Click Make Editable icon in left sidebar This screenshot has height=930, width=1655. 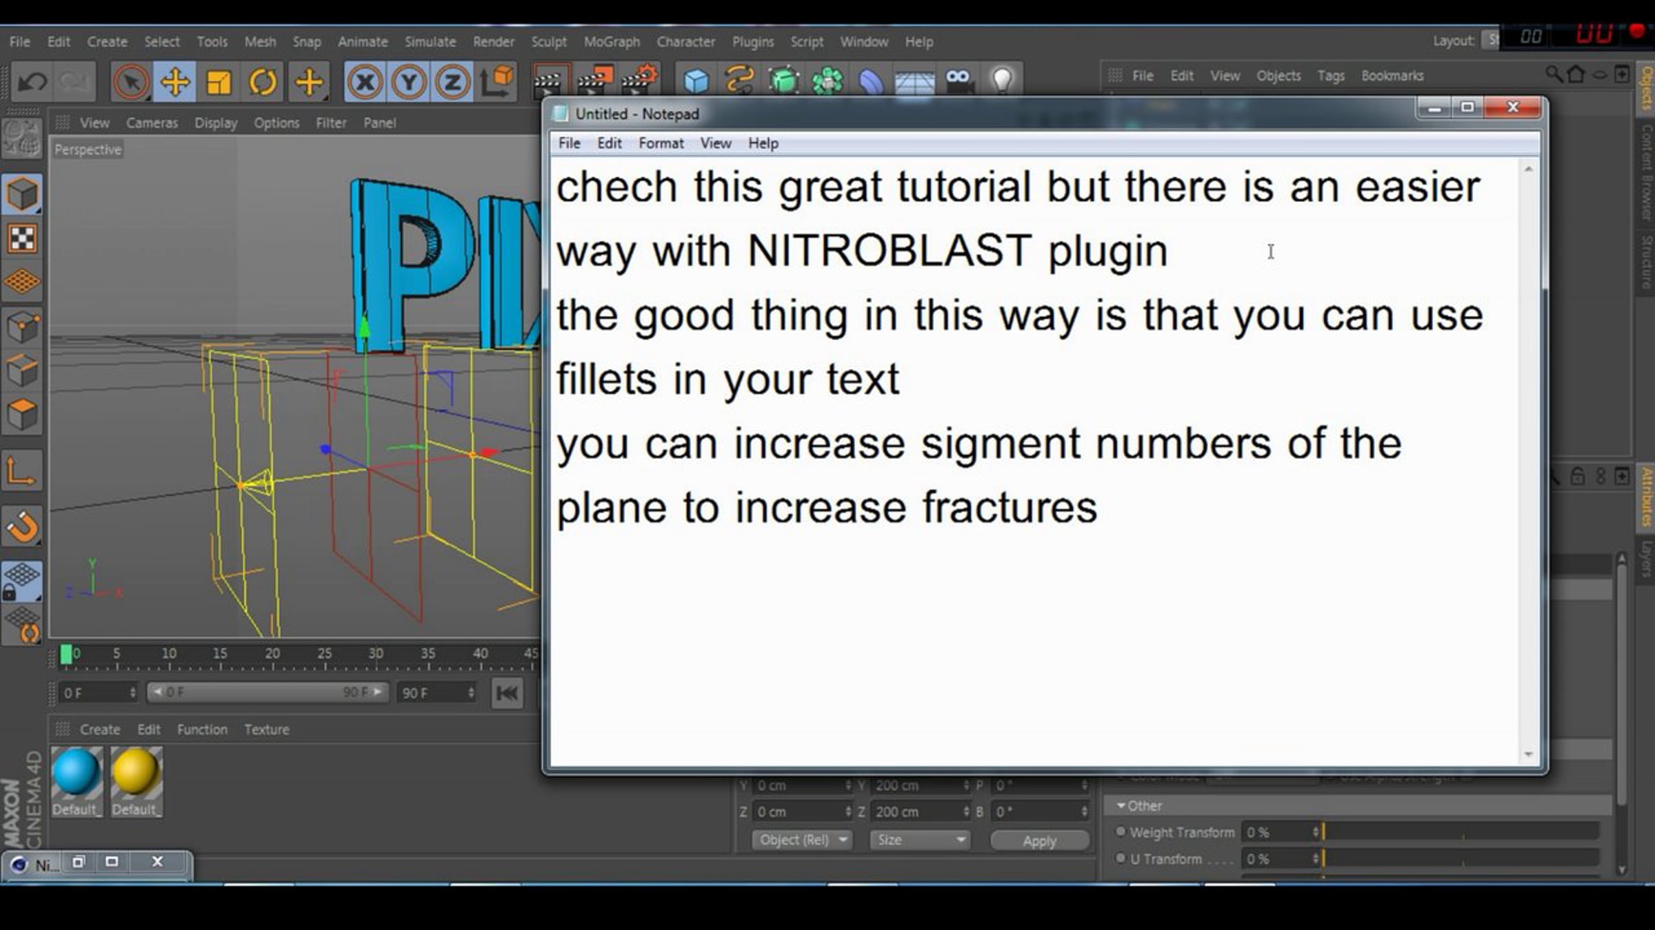click(x=22, y=139)
